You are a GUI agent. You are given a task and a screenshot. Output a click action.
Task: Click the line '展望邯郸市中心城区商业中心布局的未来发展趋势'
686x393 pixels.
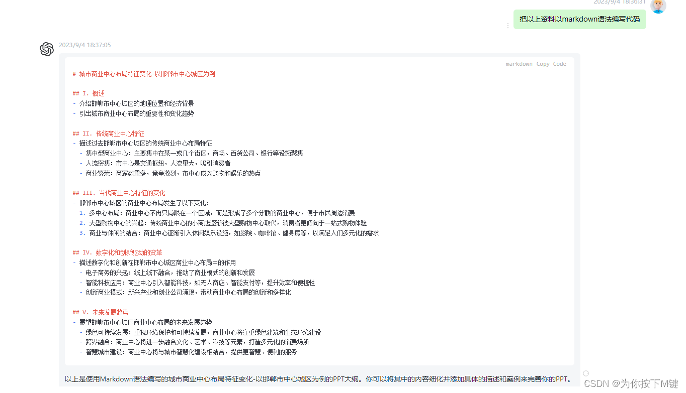point(142,322)
